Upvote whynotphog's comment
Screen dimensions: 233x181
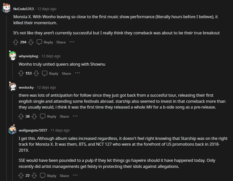[21, 73]
